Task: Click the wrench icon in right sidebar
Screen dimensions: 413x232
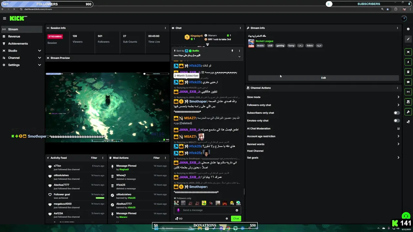Action: click(x=408, y=112)
